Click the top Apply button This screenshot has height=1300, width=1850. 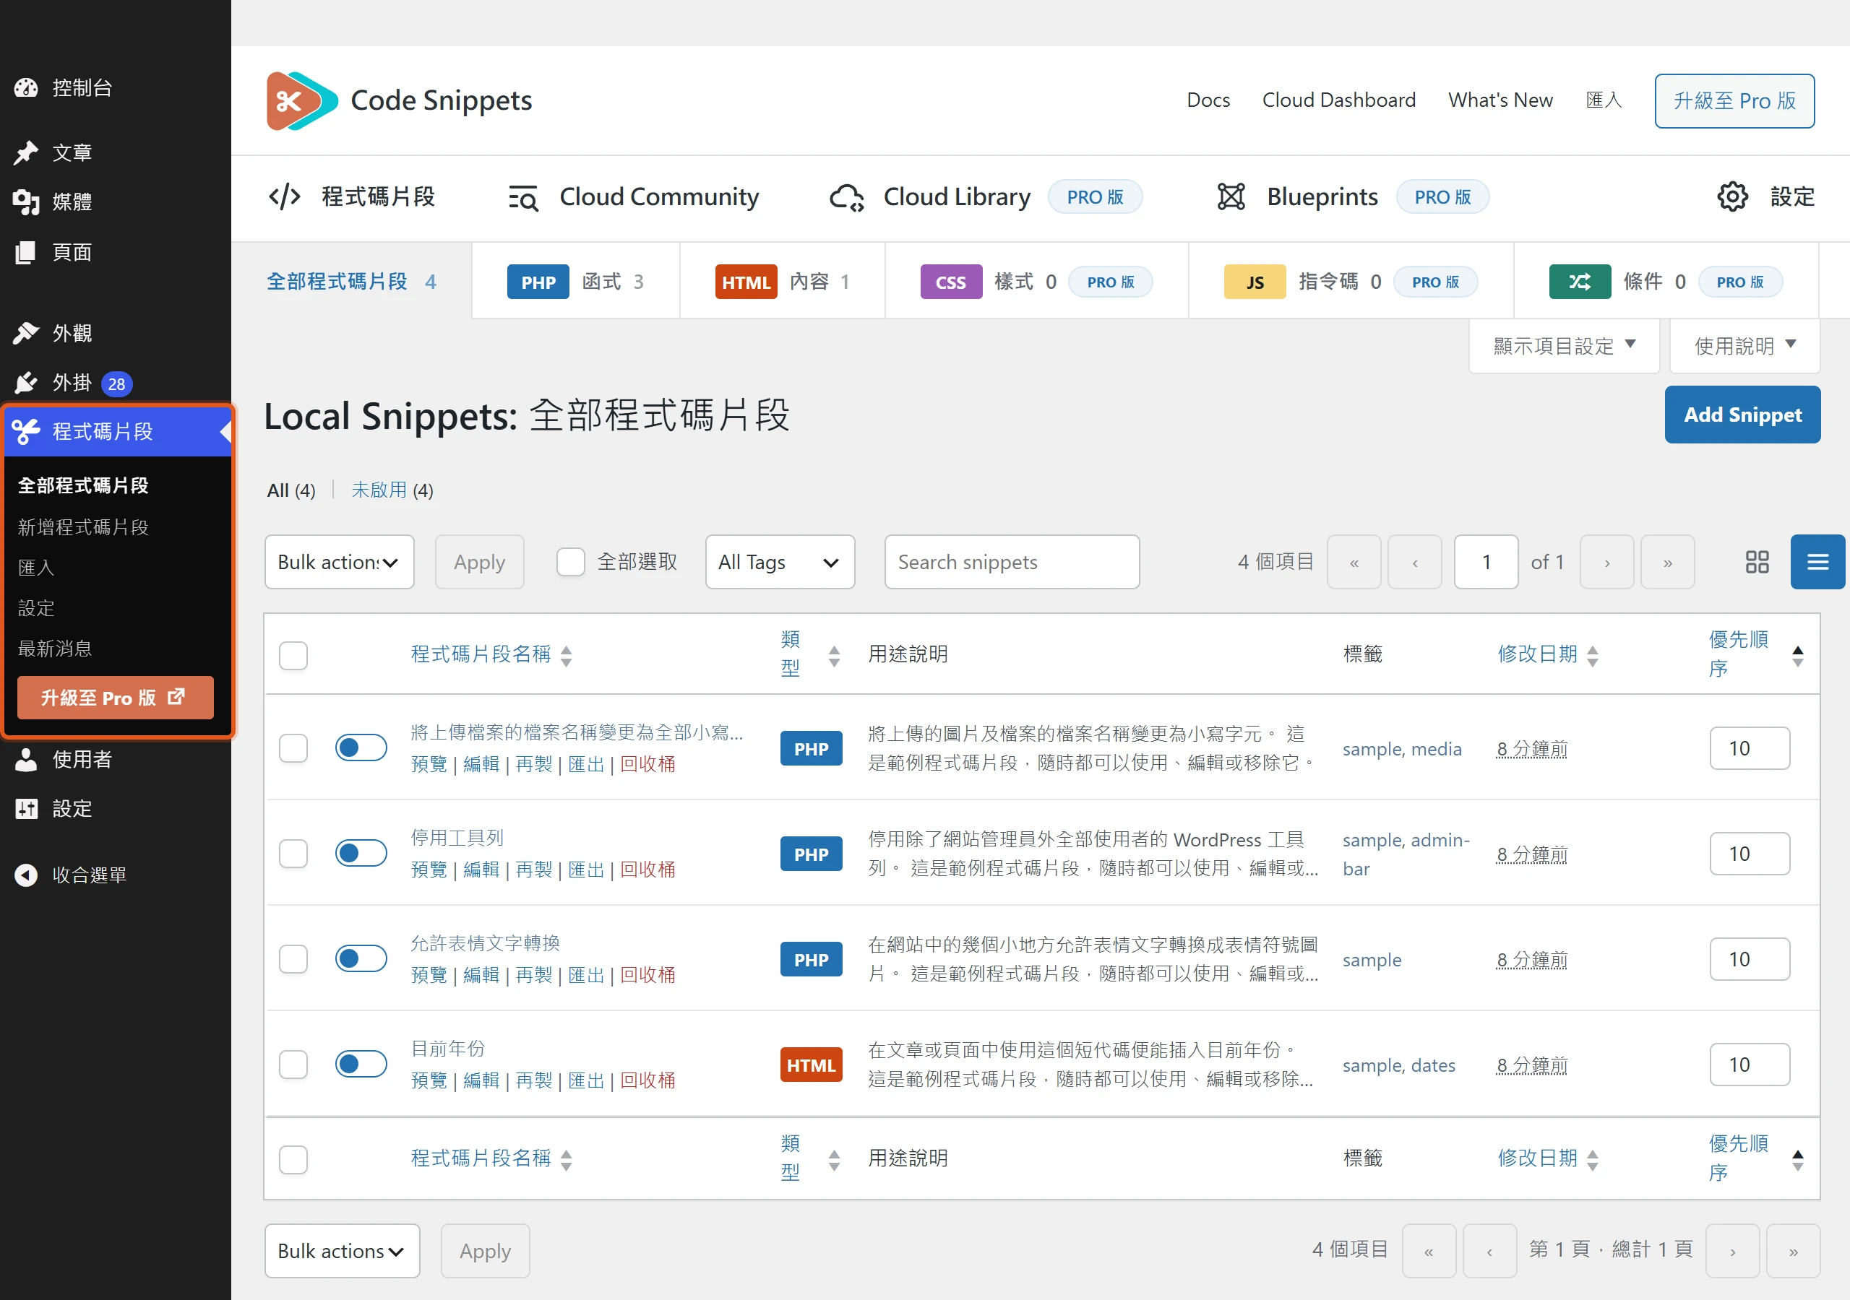(479, 562)
